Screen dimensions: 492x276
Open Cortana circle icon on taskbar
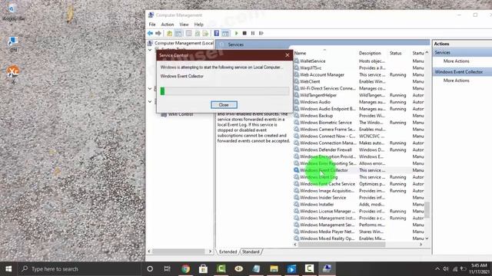pyautogui.click(x=150, y=269)
